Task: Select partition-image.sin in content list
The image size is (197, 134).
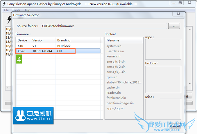Action: (120, 103)
